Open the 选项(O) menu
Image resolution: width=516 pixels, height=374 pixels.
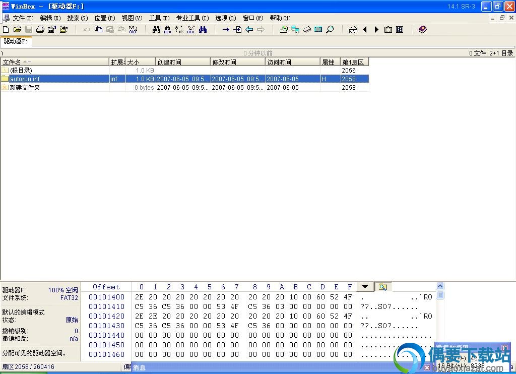pos(226,18)
